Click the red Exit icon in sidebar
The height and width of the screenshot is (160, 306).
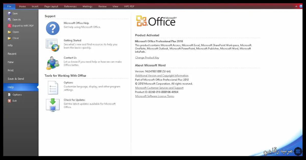(x=9, y=101)
